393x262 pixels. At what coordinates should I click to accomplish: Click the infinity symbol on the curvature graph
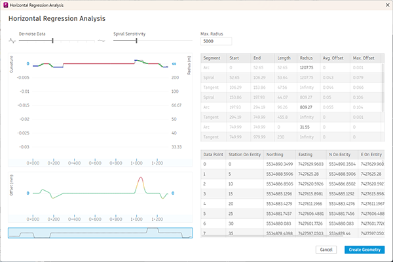click(174, 64)
